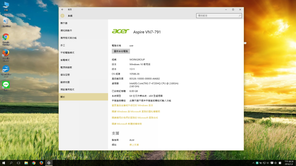Select 預設應用程式 in the sidebar

click(x=83, y=89)
